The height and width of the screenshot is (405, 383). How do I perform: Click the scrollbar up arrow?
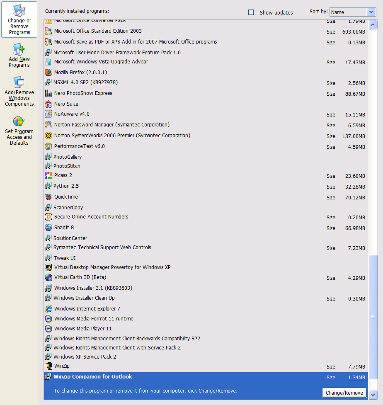[x=373, y=25]
